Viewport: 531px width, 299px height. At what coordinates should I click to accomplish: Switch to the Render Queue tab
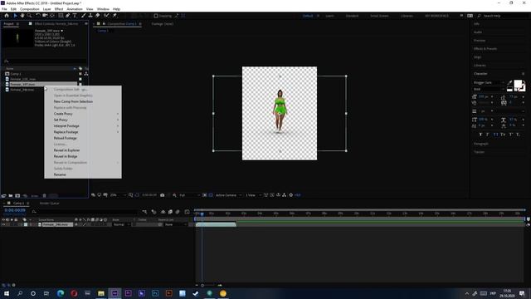50,203
